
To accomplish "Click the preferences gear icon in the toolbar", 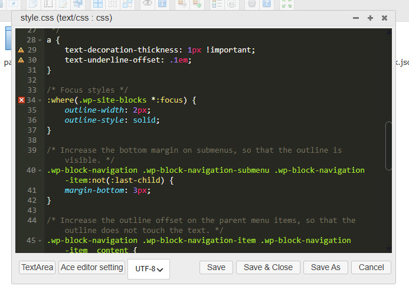I will point(251,4).
